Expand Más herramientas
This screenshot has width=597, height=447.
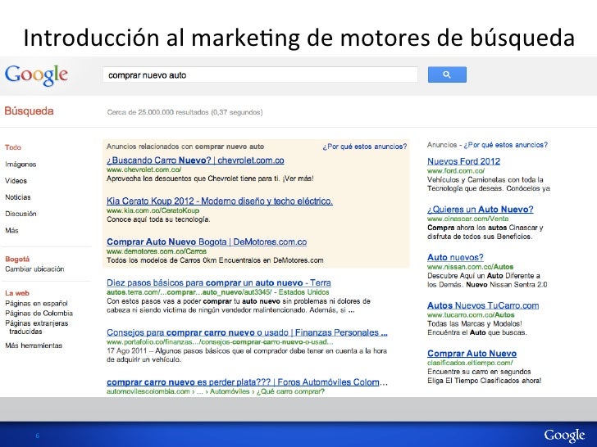click(34, 345)
